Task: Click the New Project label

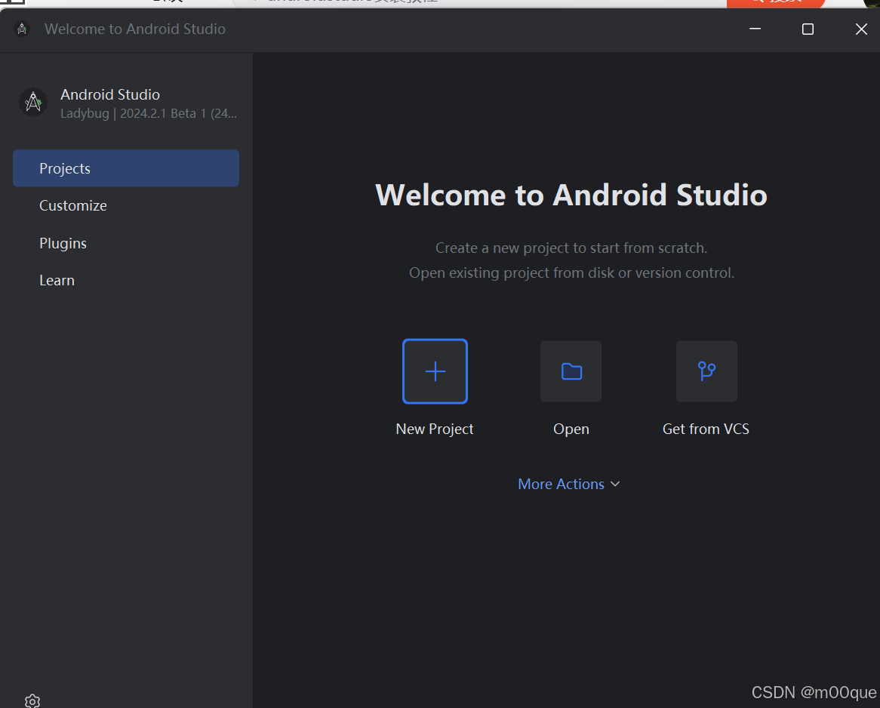Action: [435, 428]
